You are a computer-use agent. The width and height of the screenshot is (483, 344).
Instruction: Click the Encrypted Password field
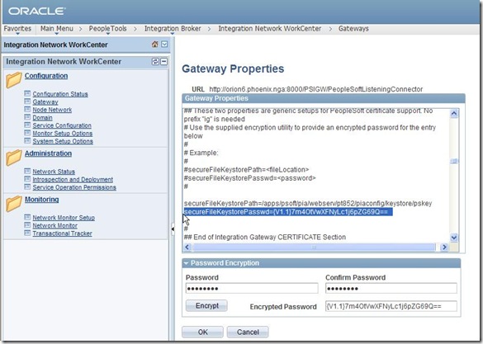[x=391, y=306]
